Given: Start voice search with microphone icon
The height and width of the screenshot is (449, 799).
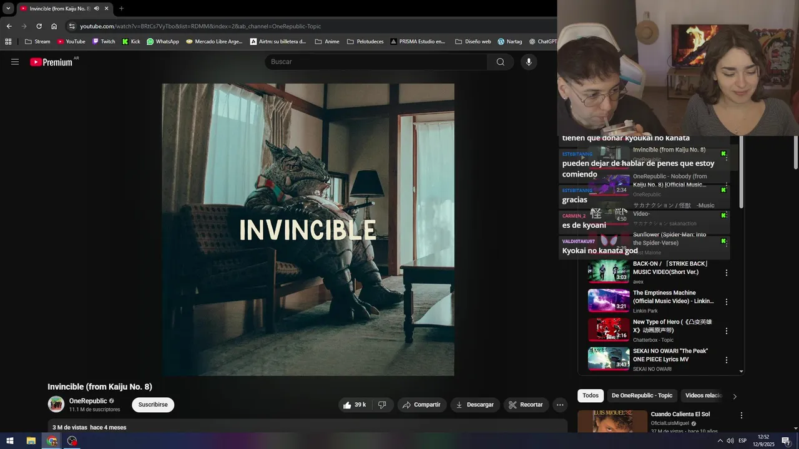Looking at the screenshot, I should pos(529,62).
